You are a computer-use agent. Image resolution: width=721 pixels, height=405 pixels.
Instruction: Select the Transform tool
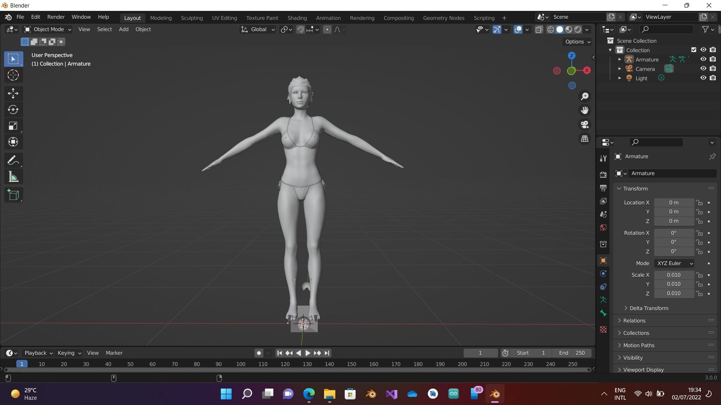(13, 142)
